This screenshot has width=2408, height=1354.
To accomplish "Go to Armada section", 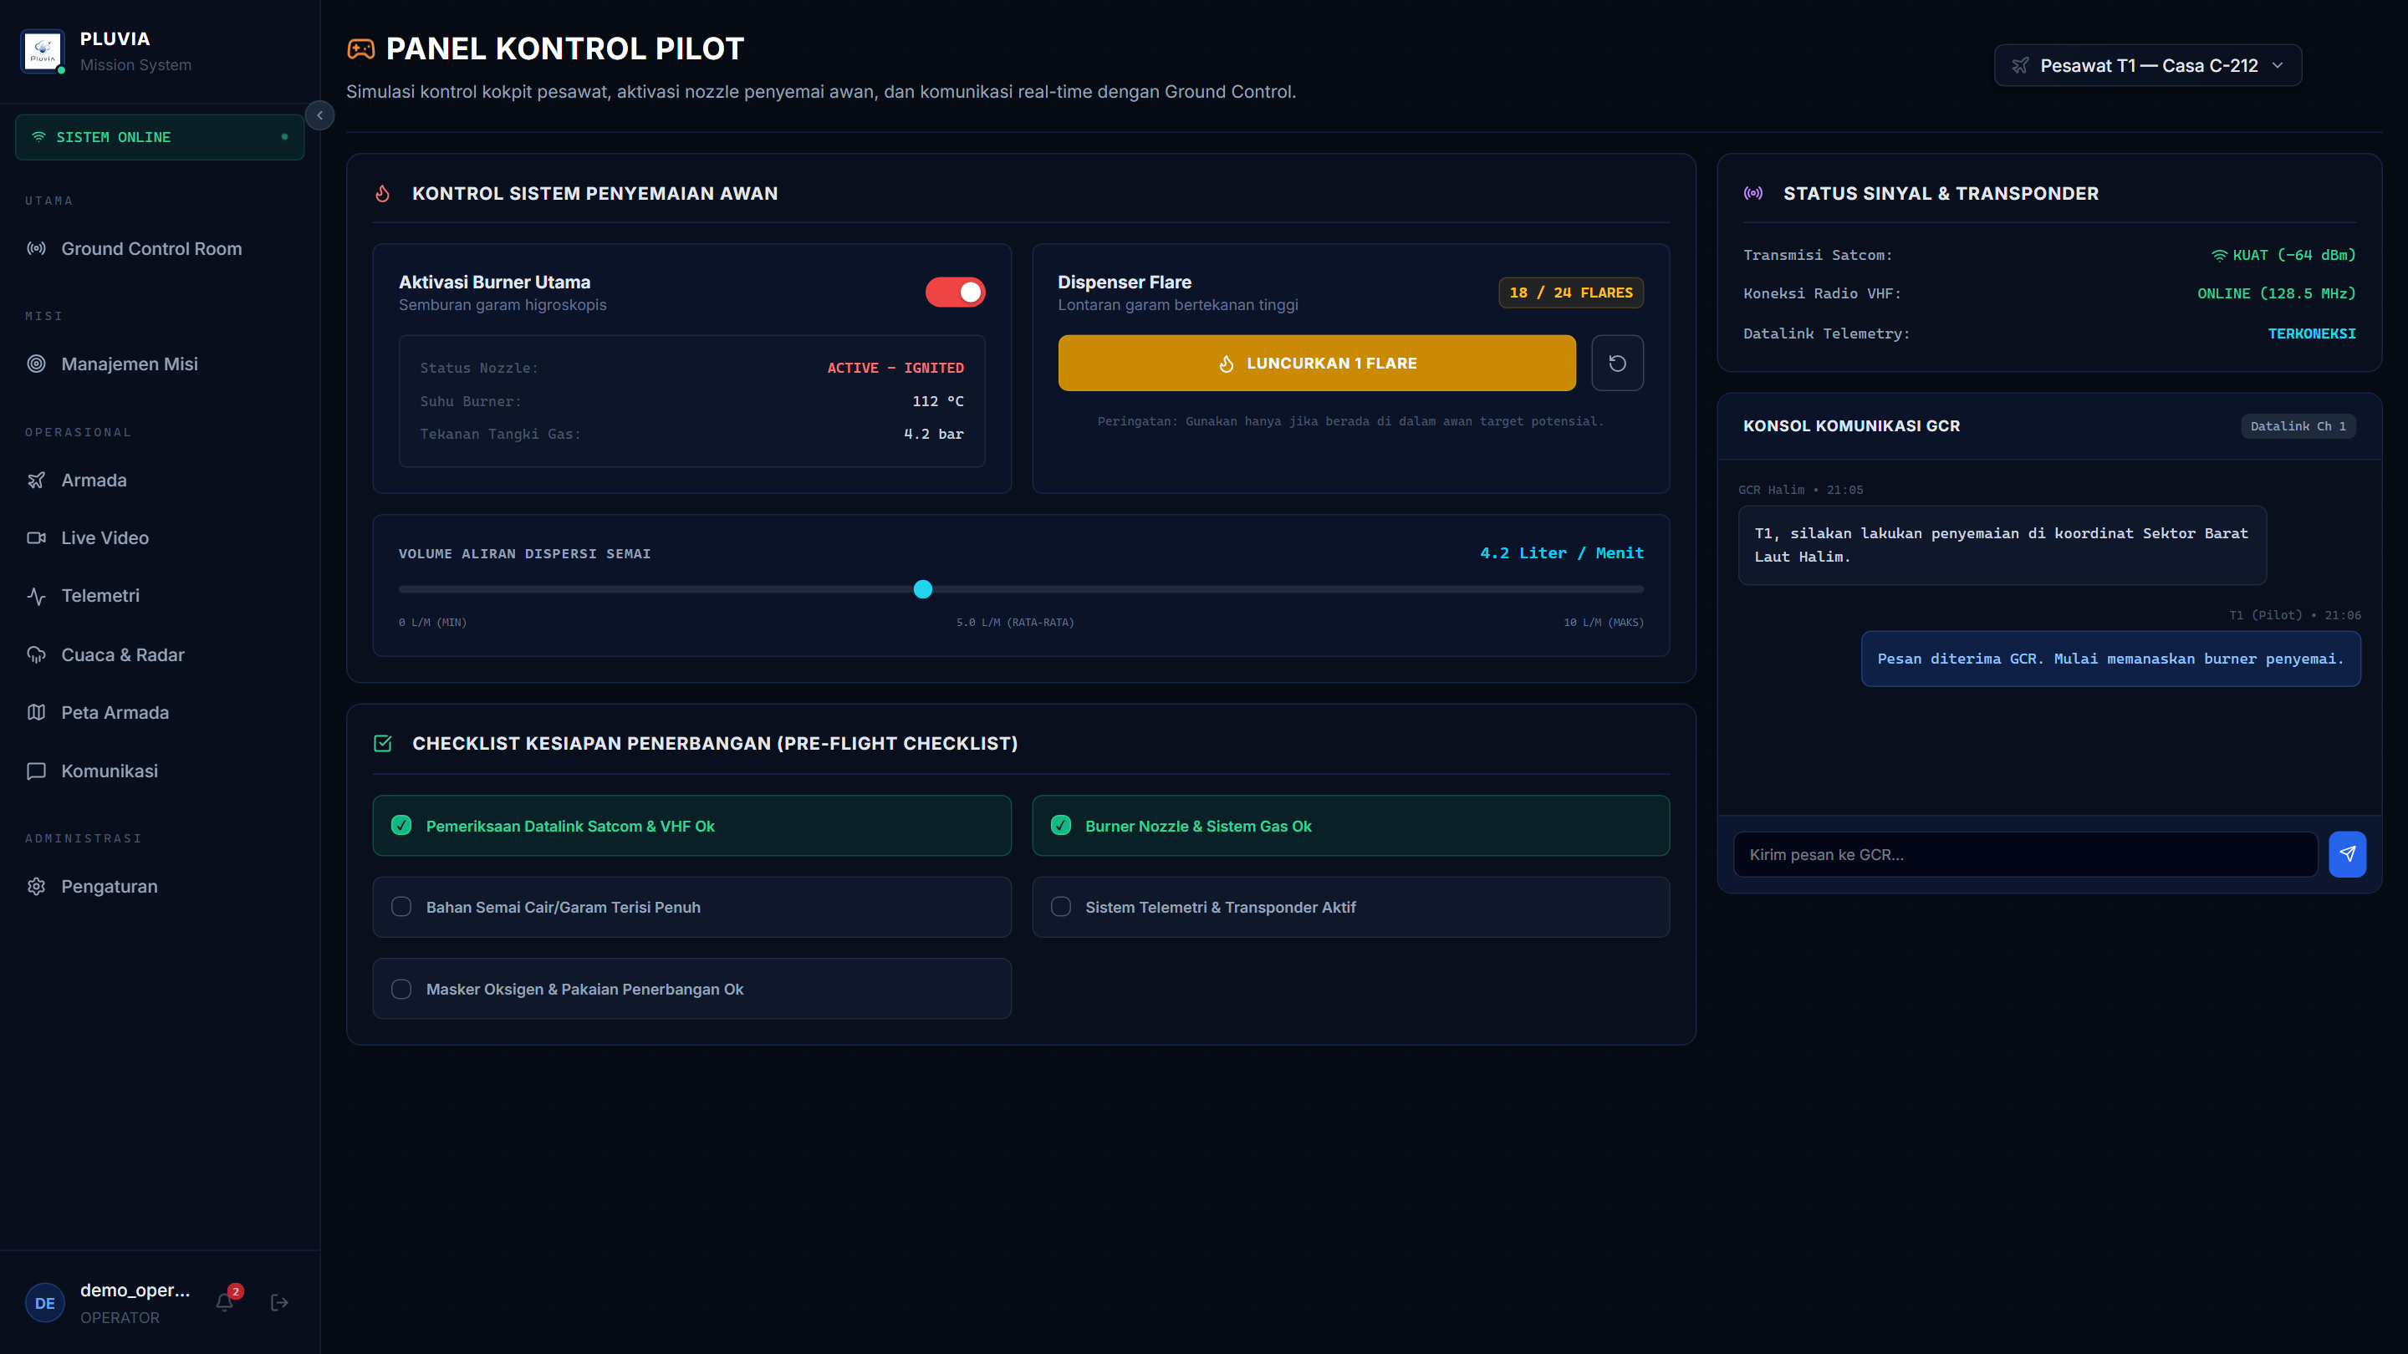I will (x=160, y=481).
